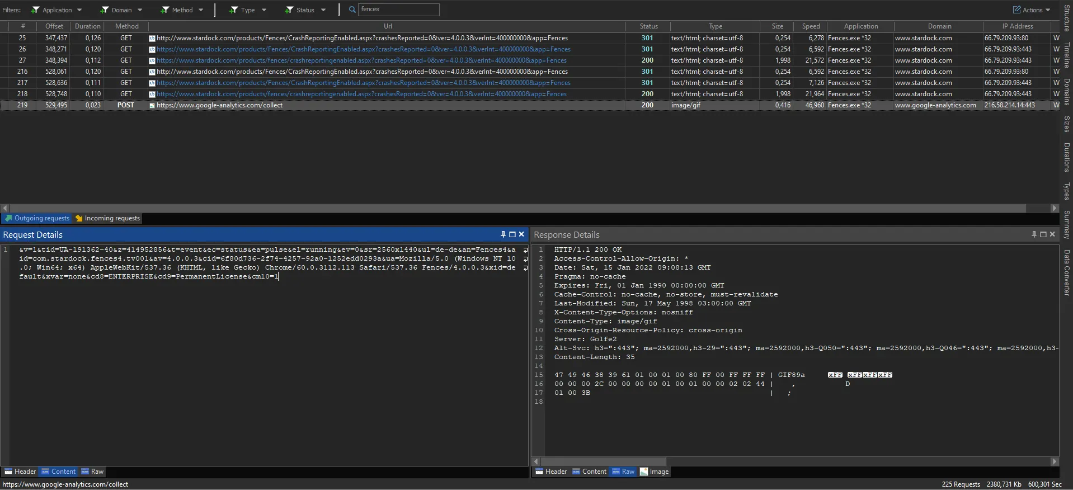Pin the Response Details panel
Image resolution: width=1073 pixels, height=490 pixels.
click(x=1034, y=234)
